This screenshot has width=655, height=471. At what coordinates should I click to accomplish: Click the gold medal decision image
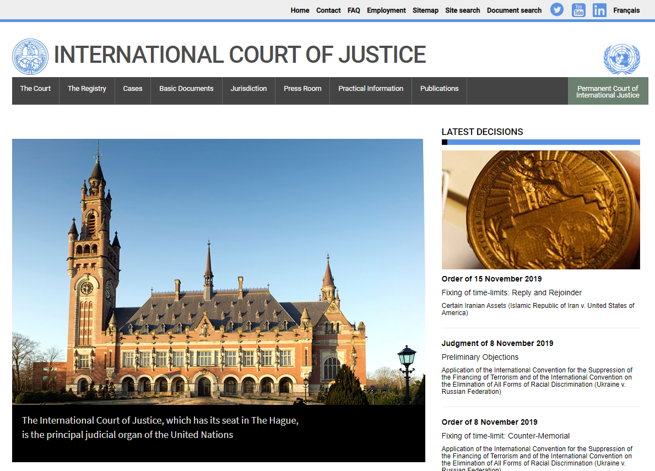point(540,210)
